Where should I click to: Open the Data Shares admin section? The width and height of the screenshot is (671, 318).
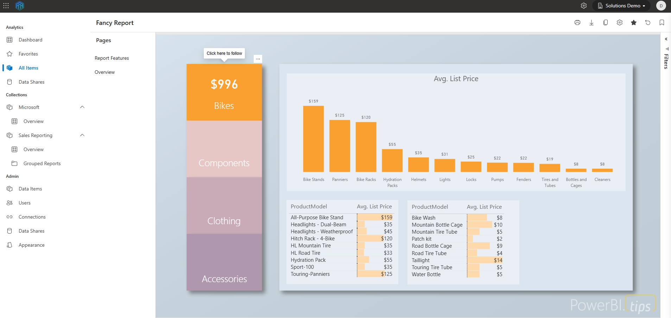pyautogui.click(x=31, y=231)
